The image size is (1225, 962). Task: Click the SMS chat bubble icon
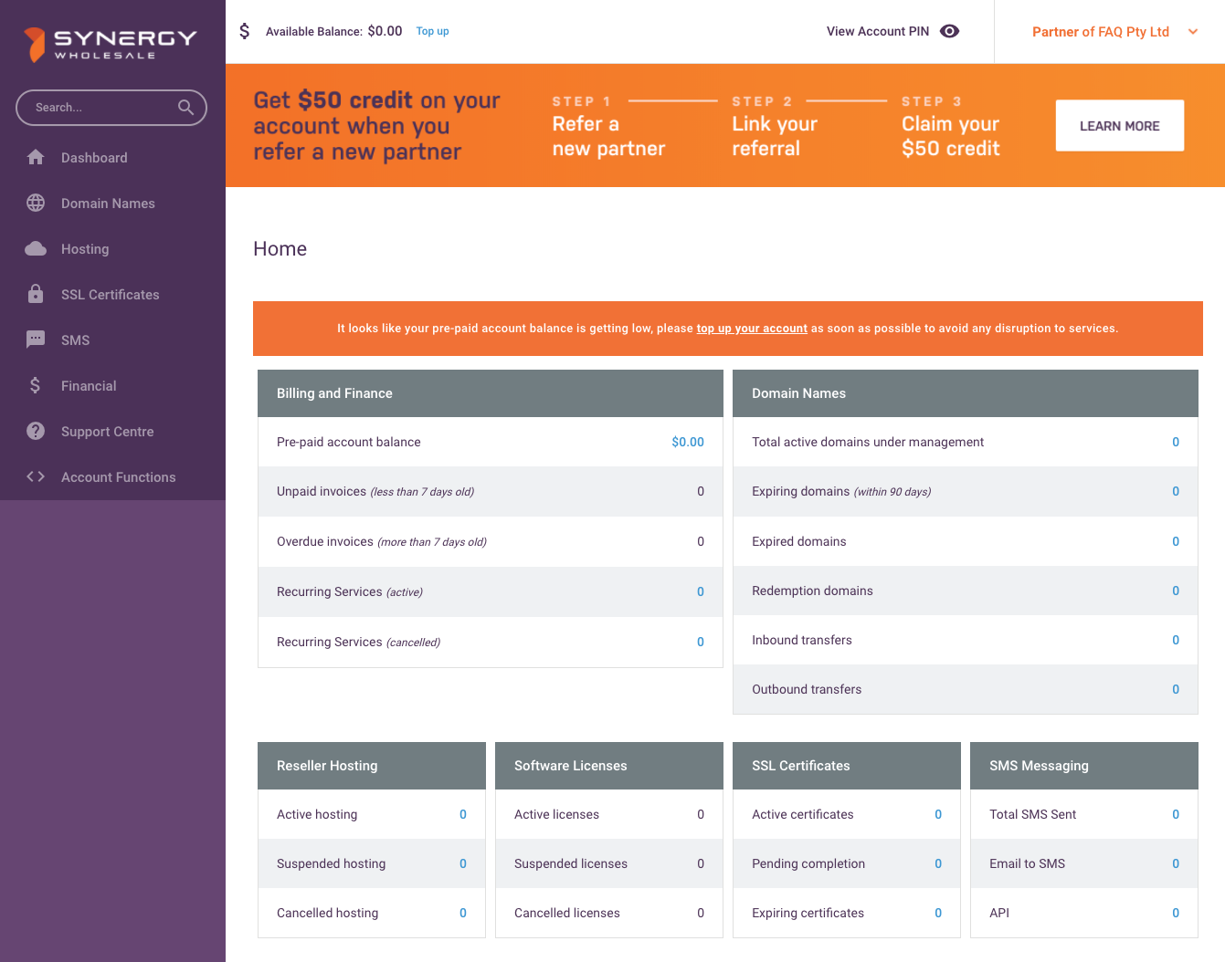pos(36,340)
